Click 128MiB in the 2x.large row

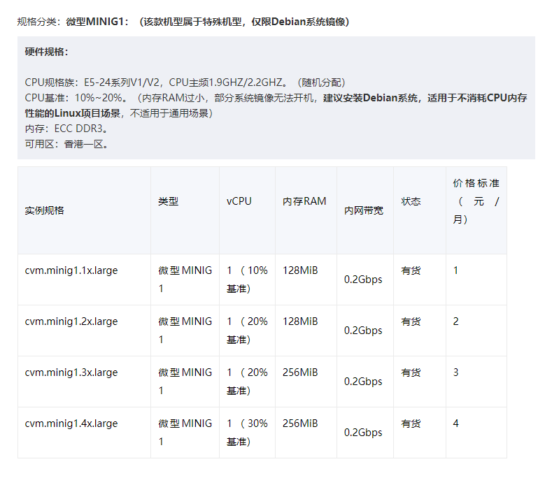click(x=300, y=321)
